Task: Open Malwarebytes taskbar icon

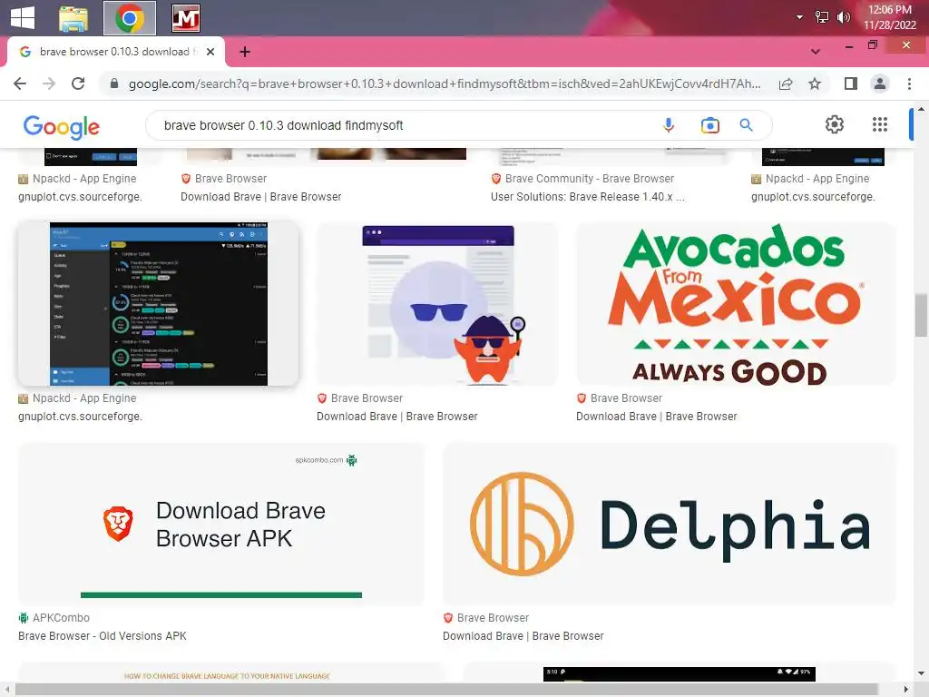Action: [x=185, y=18]
